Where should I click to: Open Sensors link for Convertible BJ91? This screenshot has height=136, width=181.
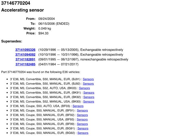click(x=88, y=79)
